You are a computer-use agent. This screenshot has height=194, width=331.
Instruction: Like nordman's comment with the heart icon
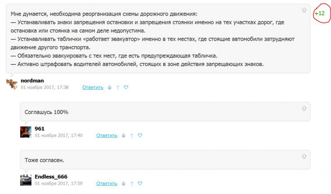[126, 88]
